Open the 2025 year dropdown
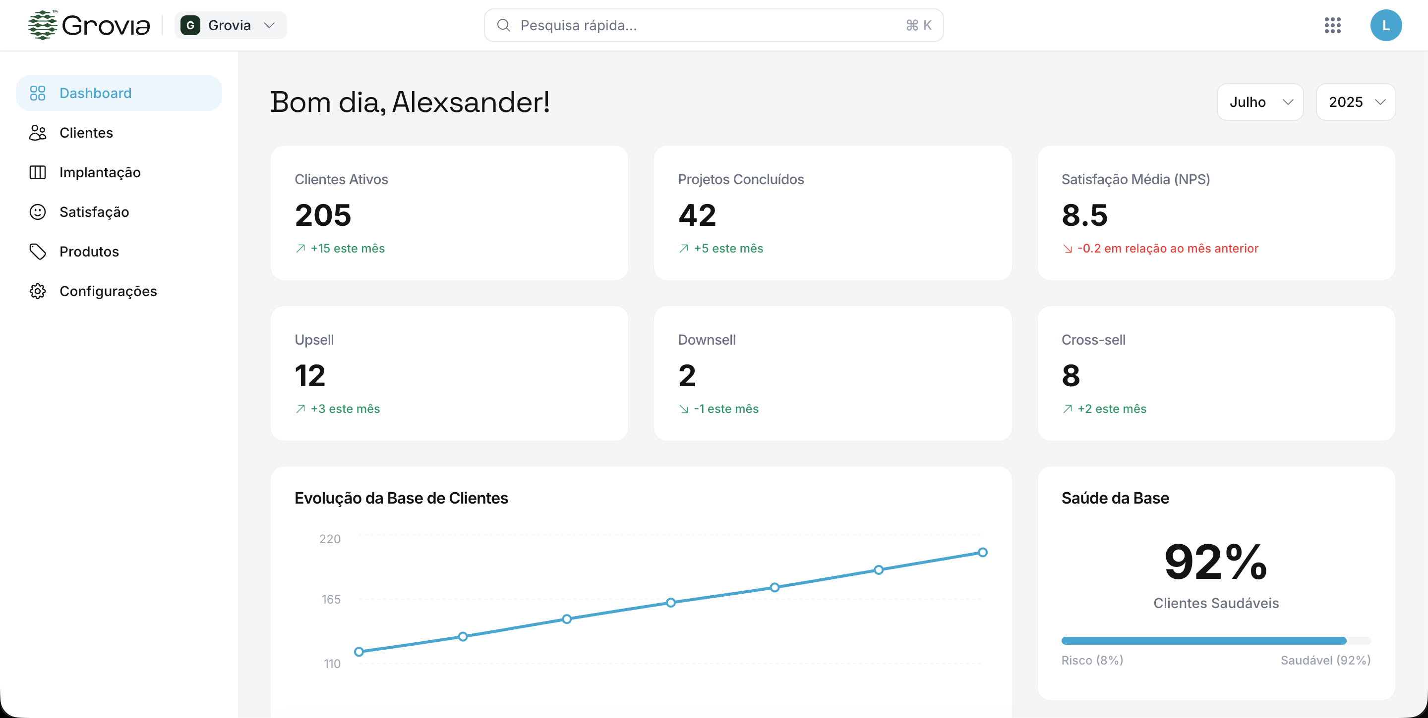1428x718 pixels. coord(1356,102)
